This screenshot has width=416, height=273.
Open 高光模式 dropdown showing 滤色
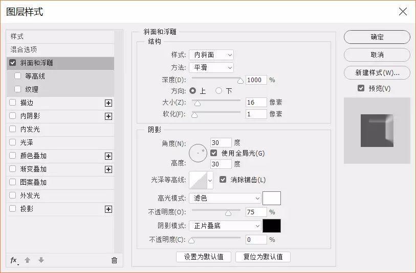[225, 198]
